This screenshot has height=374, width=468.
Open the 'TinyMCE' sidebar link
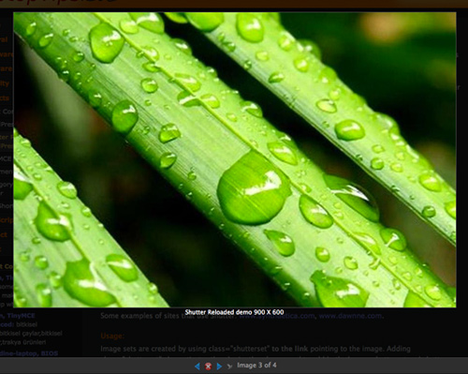point(21,316)
